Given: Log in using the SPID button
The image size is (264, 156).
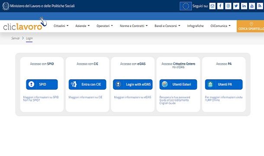Looking at the screenshot, I should pyautogui.click(x=42, y=84).
